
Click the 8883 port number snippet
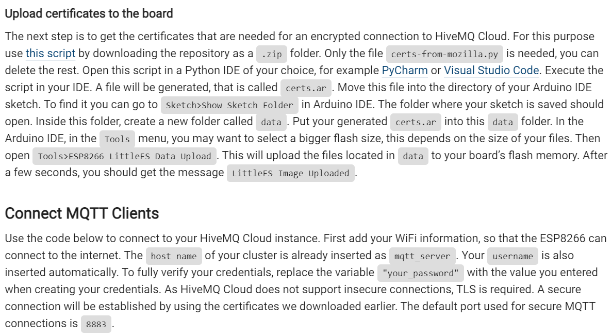(x=96, y=324)
